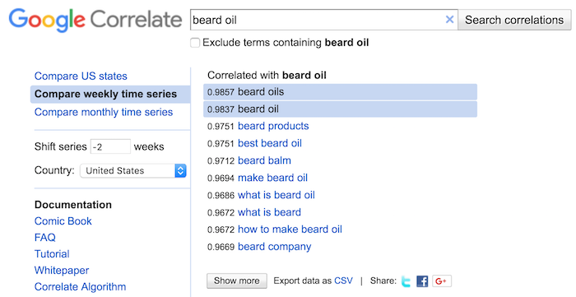Select Compare US states option

[x=81, y=76]
